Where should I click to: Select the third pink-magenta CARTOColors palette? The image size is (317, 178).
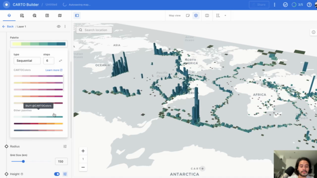(38, 89)
